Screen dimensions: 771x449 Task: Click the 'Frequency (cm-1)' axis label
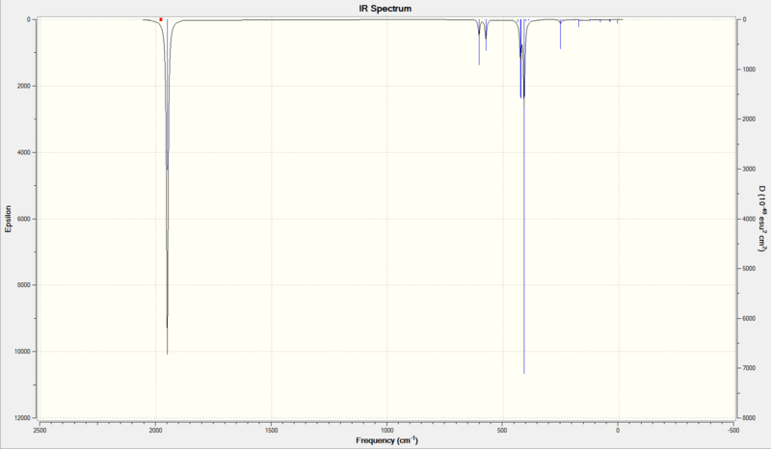pyautogui.click(x=387, y=440)
